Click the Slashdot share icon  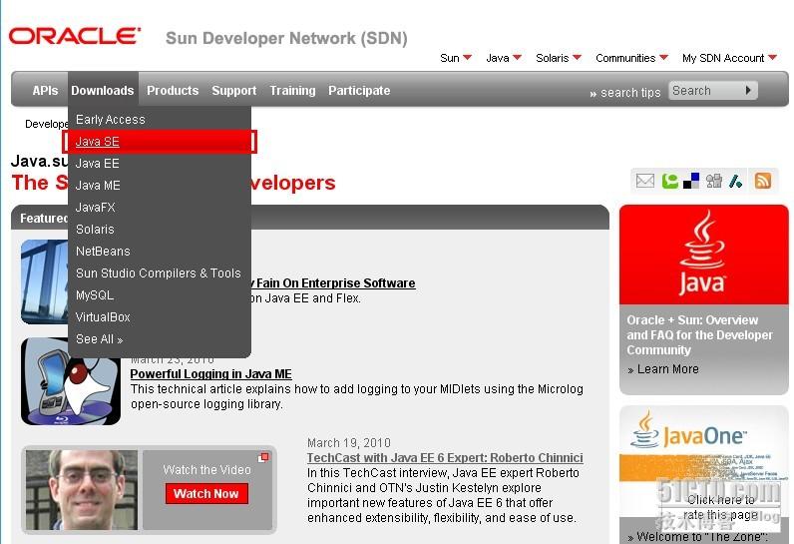[736, 181]
